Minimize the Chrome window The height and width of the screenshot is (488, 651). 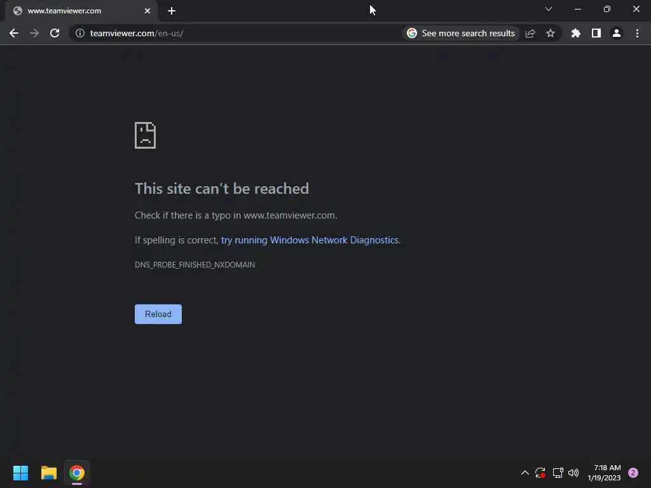coord(577,9)
